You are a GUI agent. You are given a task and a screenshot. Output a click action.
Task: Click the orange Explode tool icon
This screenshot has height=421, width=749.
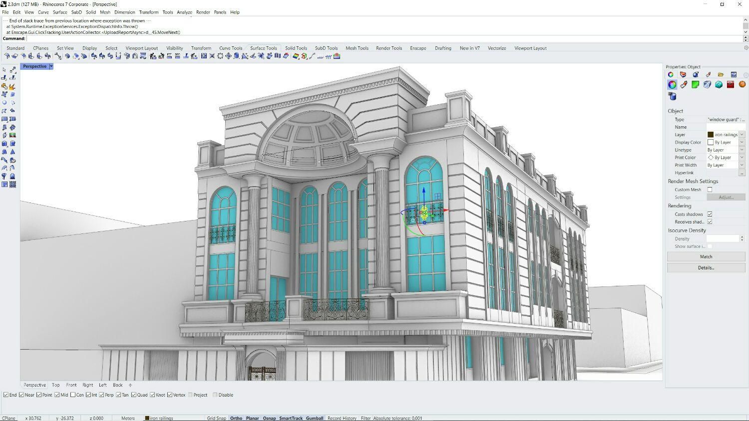12,86
